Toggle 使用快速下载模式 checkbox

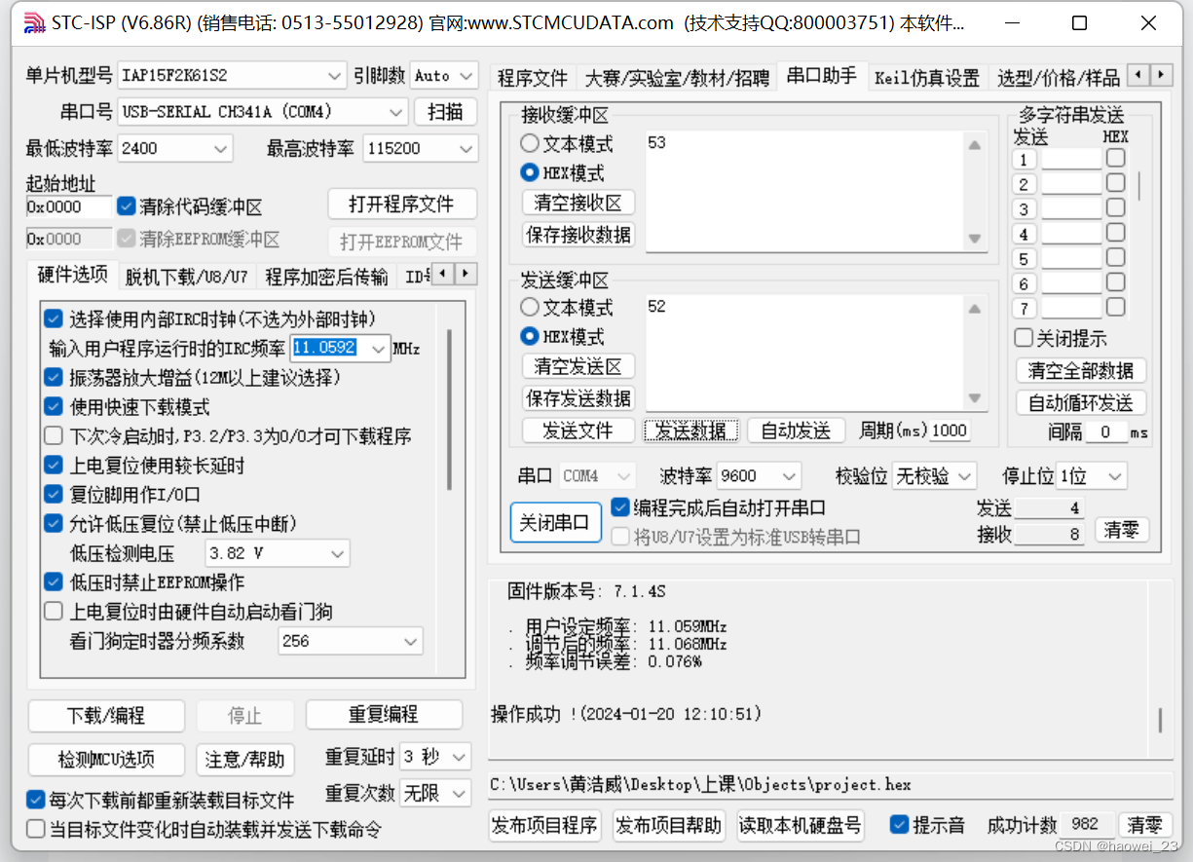point(54,406)
